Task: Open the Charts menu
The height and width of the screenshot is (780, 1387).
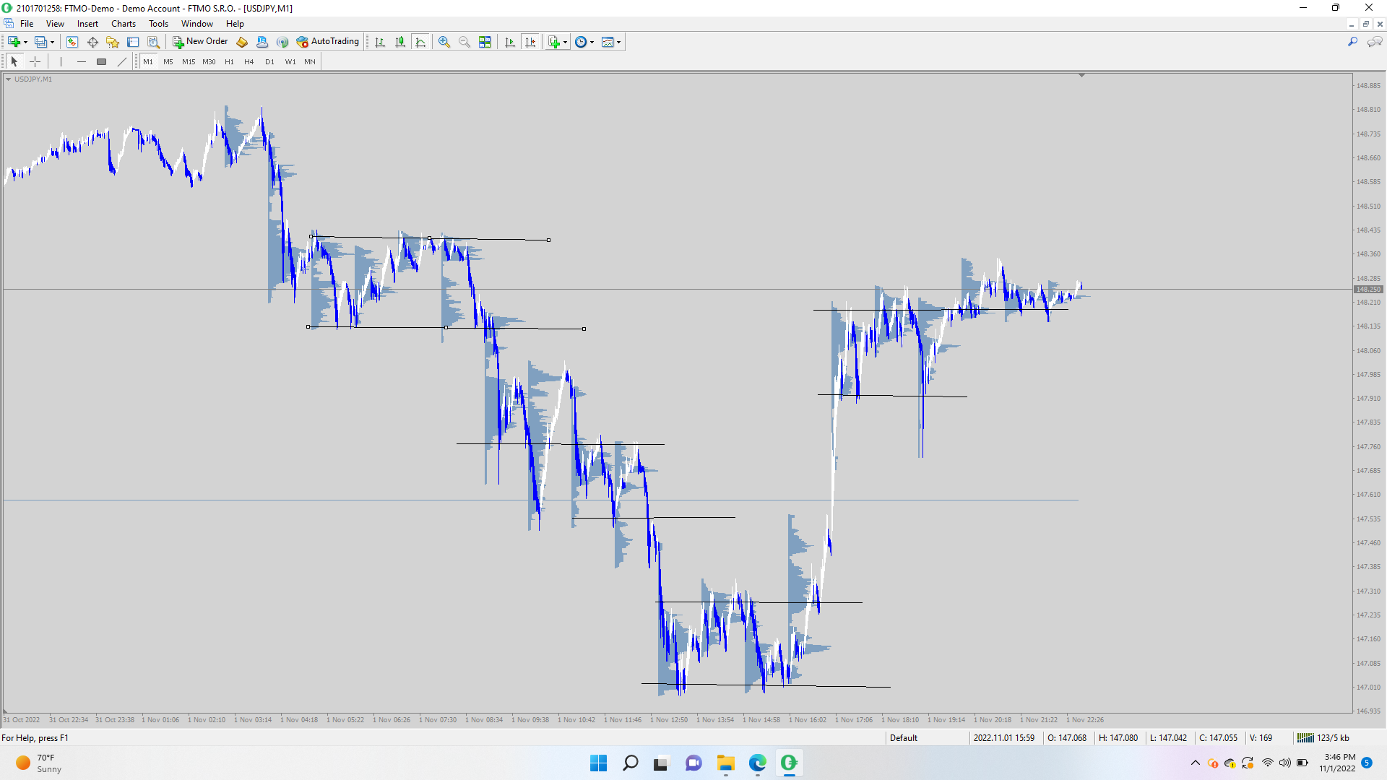Action: (123, 24)
